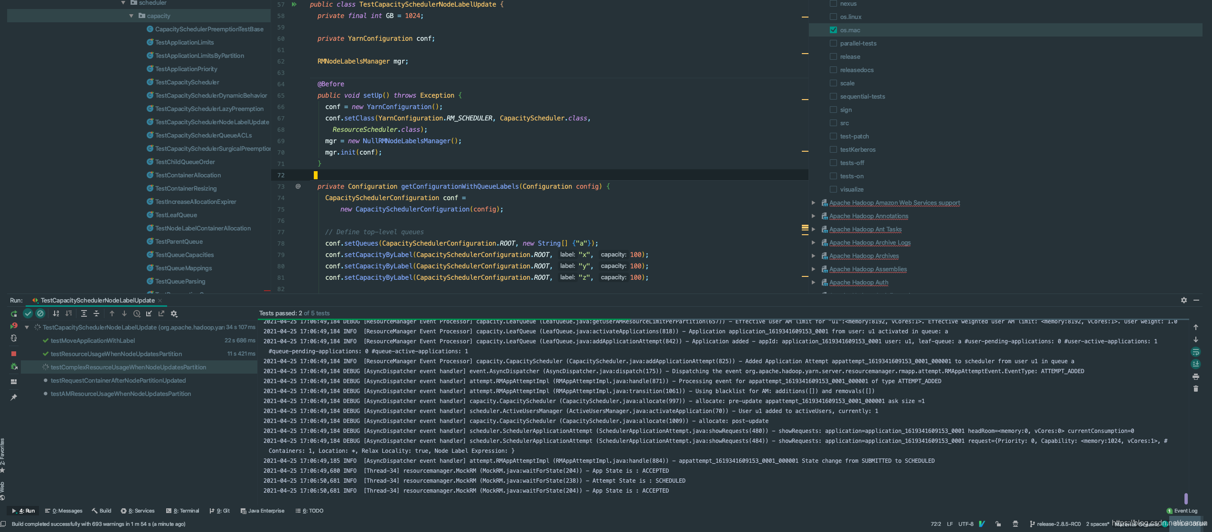The image size is (1212, 532).
Task: Open test runner settings gear dropdown
Action: (174, 313)
